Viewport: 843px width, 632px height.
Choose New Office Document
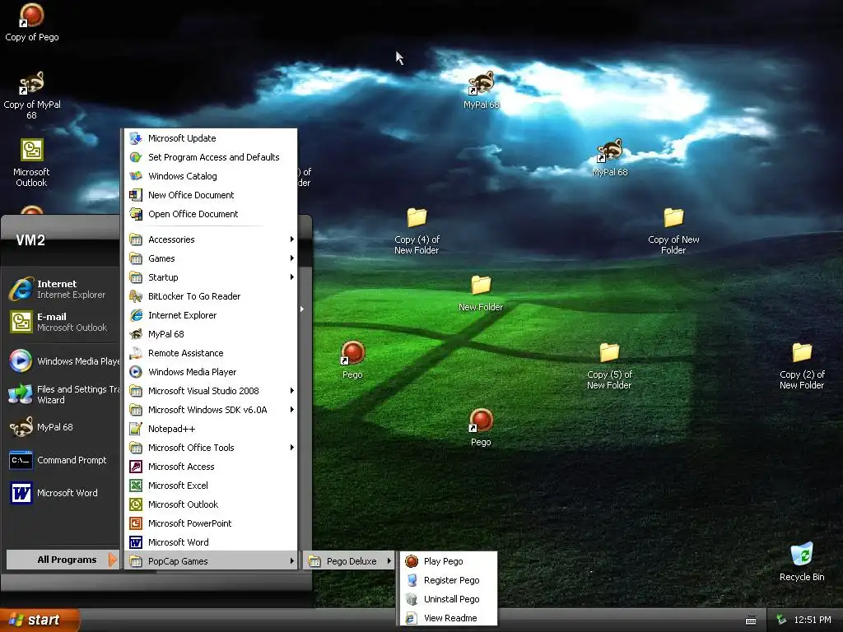click(211, 195)
